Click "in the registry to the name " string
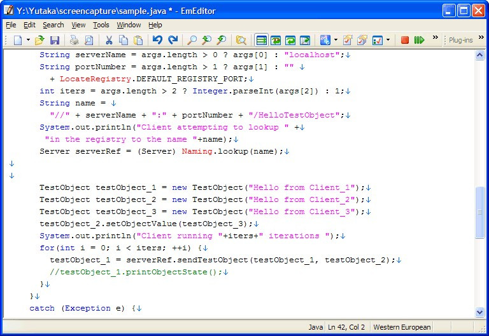 click(121, 139)
